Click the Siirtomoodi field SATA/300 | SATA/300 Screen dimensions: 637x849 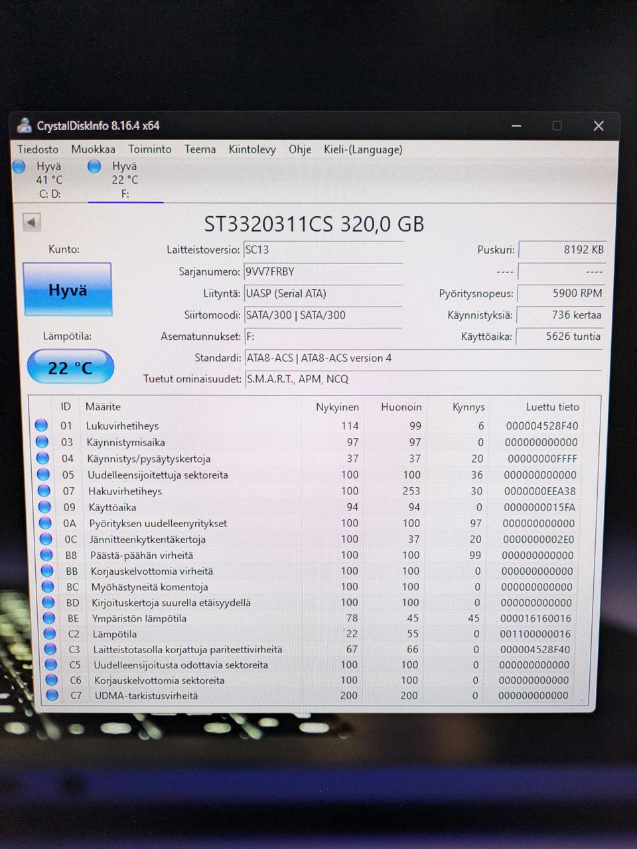[x=323, y=315]
